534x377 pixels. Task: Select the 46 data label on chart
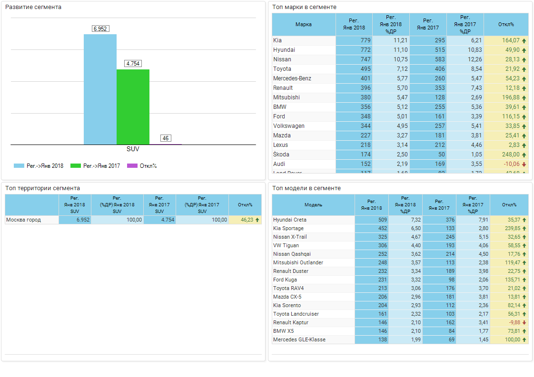[166, 138]
